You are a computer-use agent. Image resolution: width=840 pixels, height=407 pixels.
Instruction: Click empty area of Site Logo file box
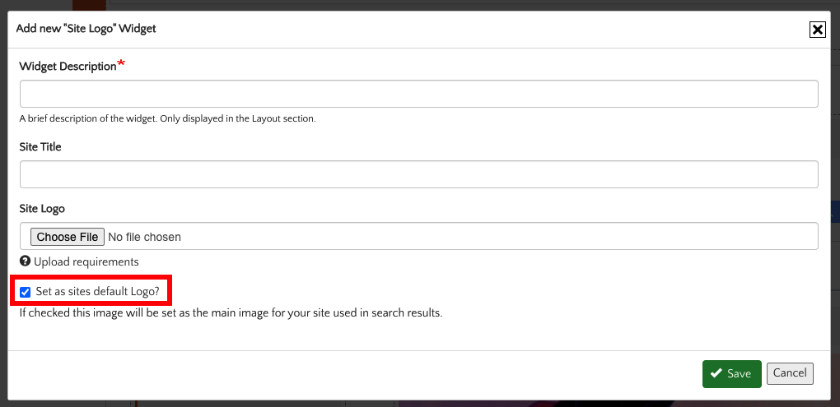[x=494, y=237]
